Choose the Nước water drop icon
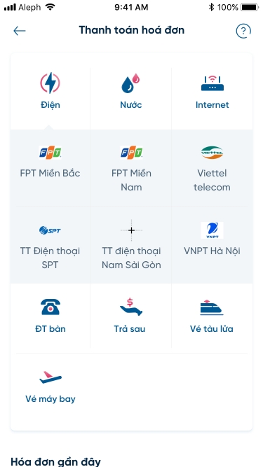The height and width of the screenshot is (467, 263). tap(130, 83)
